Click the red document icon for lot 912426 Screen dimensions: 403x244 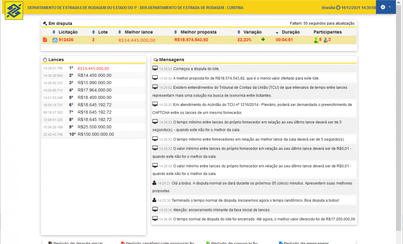[x=44, y=40]
